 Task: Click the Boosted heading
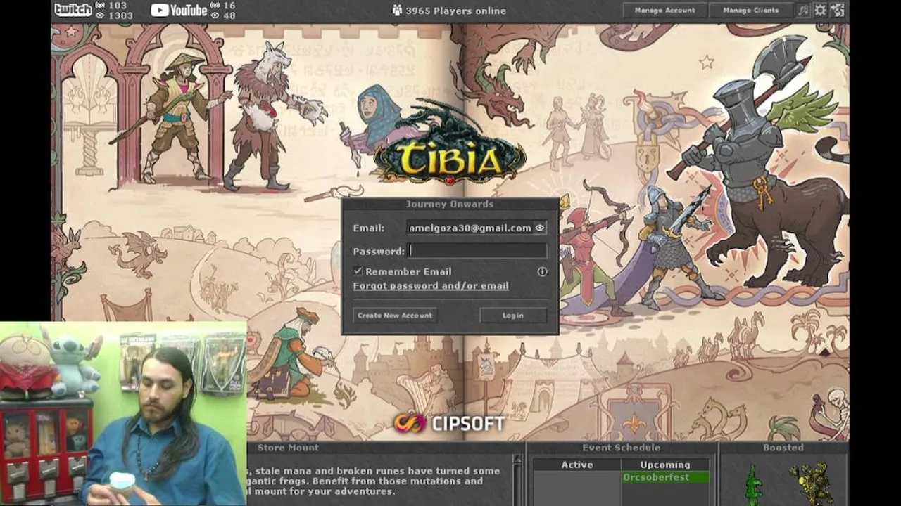click(x=783, y=448)
